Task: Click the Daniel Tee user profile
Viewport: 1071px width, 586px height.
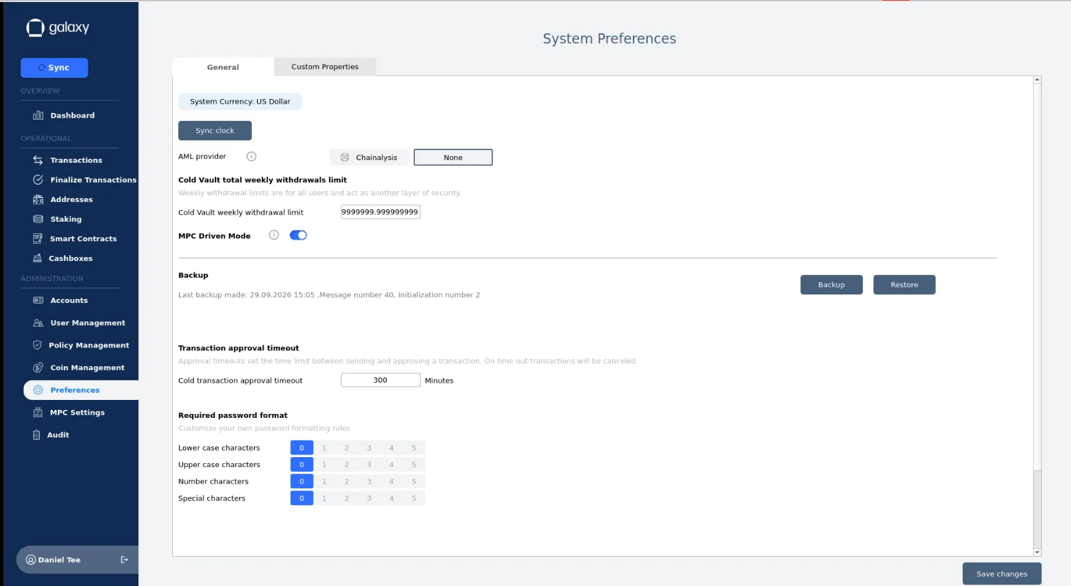Action: pos(60,560)
